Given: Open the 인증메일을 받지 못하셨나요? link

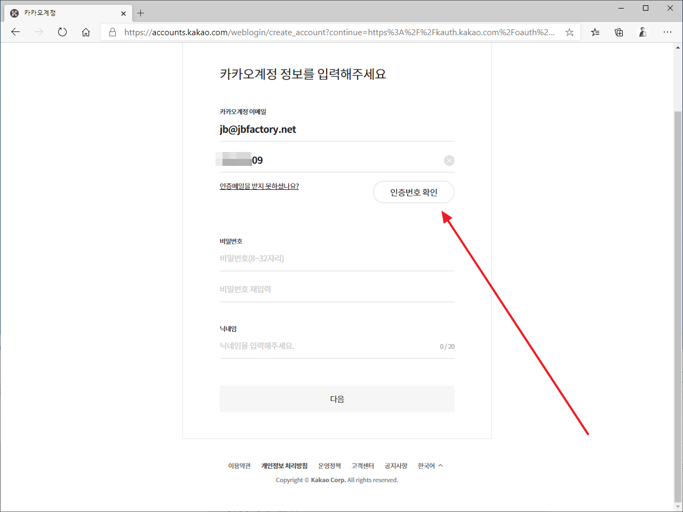Looking at the screenshot, I should pyautogui.click(x=259, y=186).
